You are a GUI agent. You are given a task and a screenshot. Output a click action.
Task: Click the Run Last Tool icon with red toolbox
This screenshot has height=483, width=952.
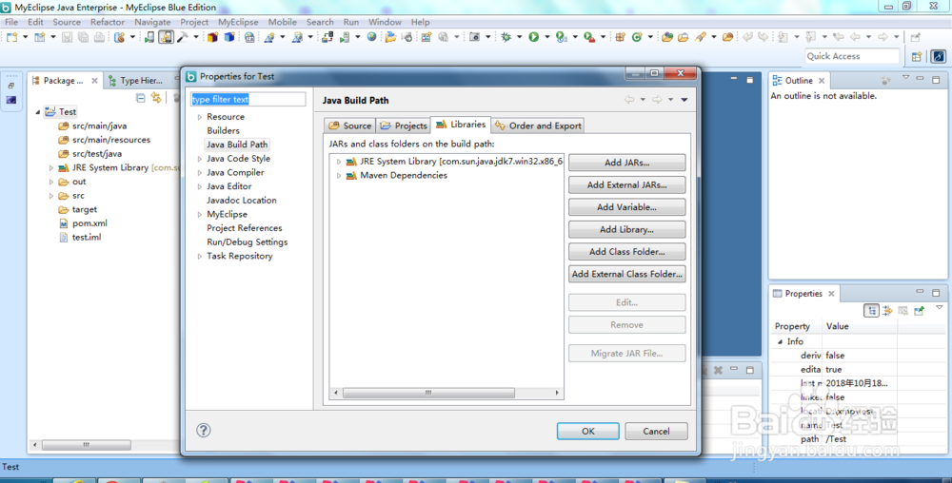[x=589, y=37]
